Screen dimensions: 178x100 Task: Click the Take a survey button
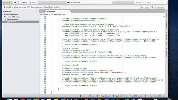point(145,7)
